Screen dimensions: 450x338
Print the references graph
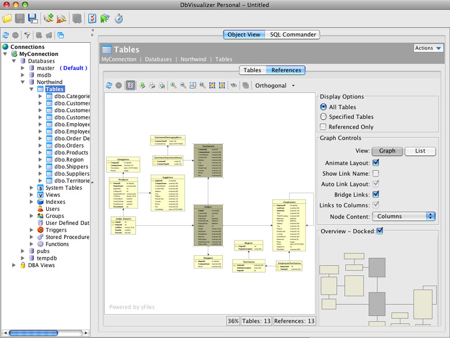pos(152,86)
